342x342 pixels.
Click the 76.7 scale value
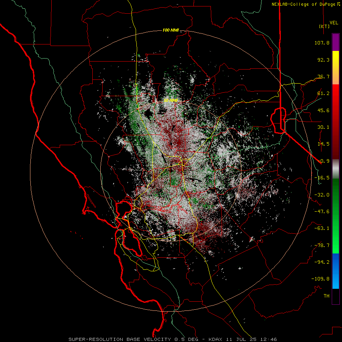(323, 76)
